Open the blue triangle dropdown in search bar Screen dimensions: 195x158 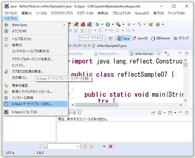[104, 146]
